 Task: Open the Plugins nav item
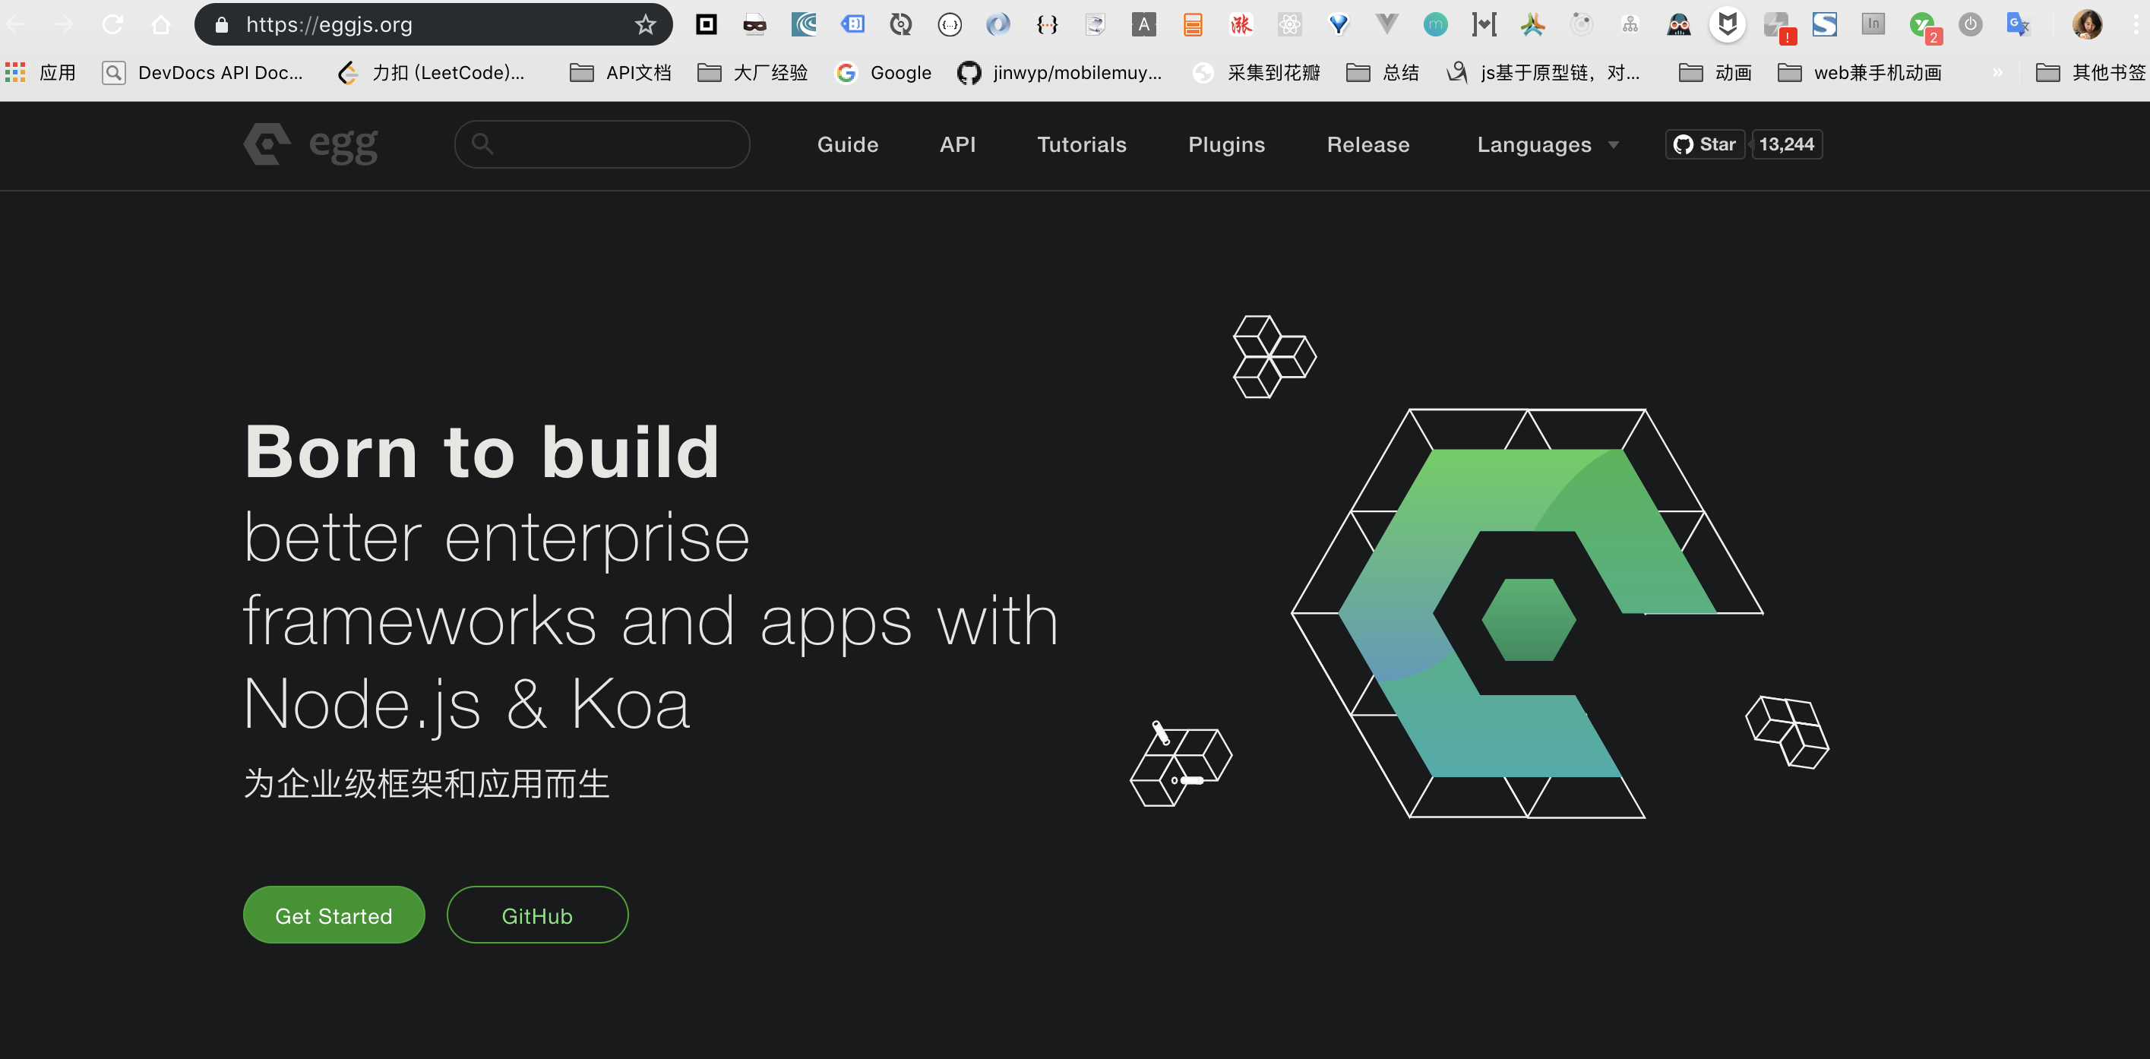tap(1226, 144)
